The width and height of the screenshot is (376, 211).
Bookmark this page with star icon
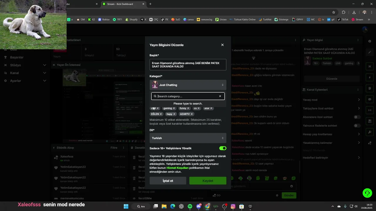334,12
